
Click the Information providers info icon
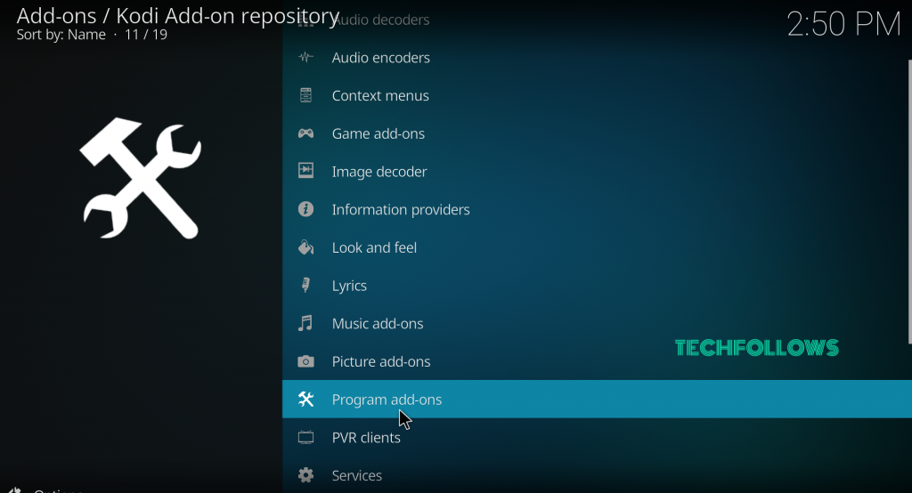point(305,209)
